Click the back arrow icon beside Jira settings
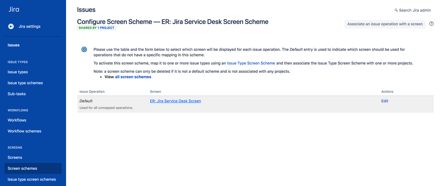This screenshot has height=186, width=440. tap(11, 27)
